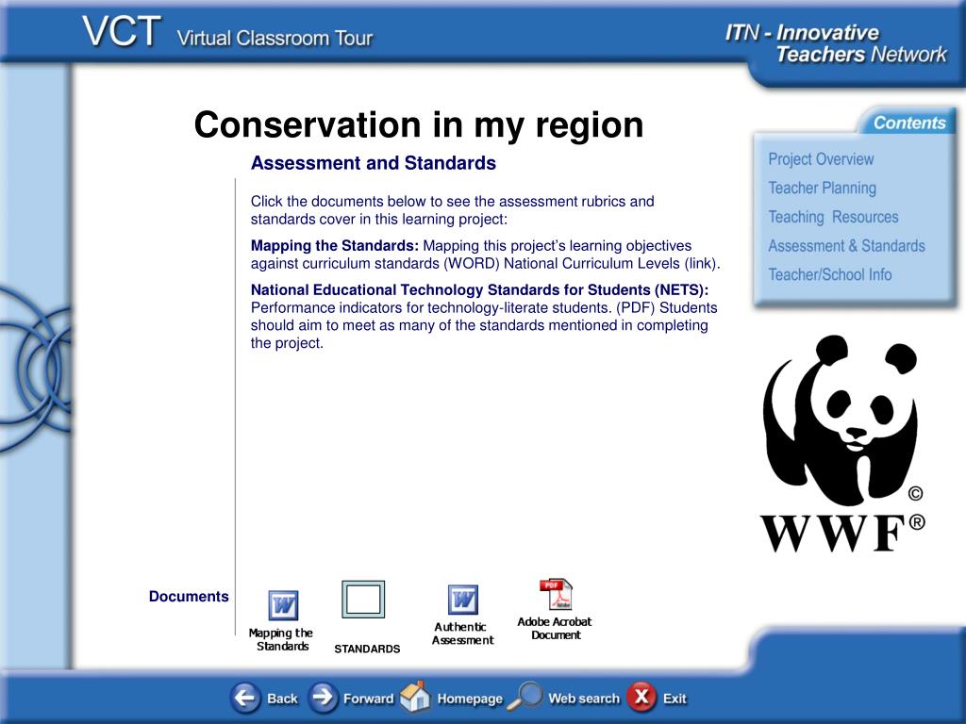This screenshot has width=966, height=724.
Task: Open the Mapping the Standards Word icon
Action: tap(283, 605)
